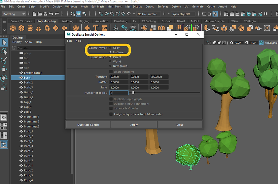Switch to single perspective view layout
Viewport: 278px width, 184px height.
pos(4,117)
